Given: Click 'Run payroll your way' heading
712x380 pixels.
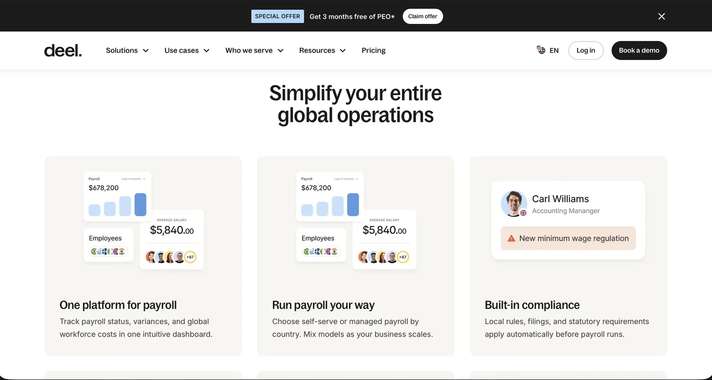Looking at the screenshot, I should [323, 305].
